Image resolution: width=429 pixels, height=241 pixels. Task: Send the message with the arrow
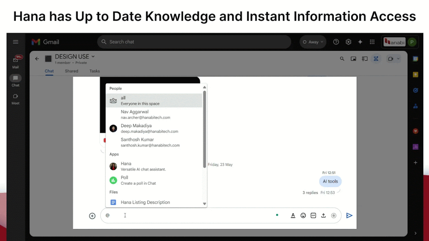[x=349, y=216]
